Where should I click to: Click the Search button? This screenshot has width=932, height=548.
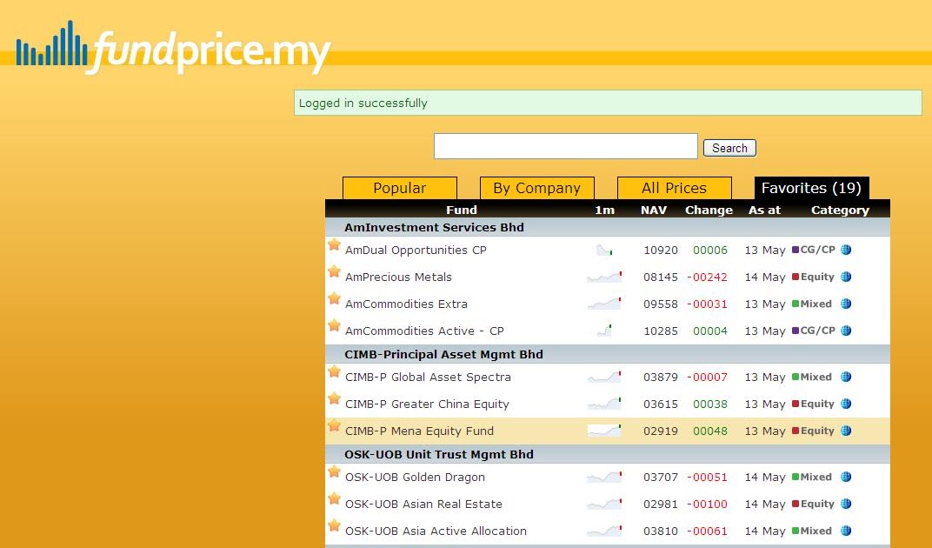point(729,148)
